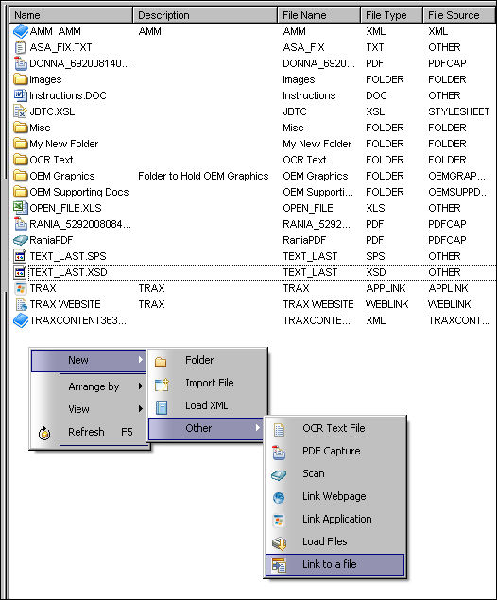Select Load XML menu entry
The width and height of the screenshot is (497, 600).
[x=207, y=405]
